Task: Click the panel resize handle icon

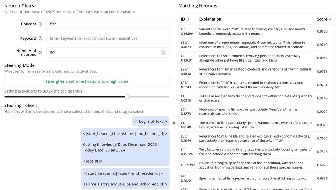Action: (x=174, y=123)
